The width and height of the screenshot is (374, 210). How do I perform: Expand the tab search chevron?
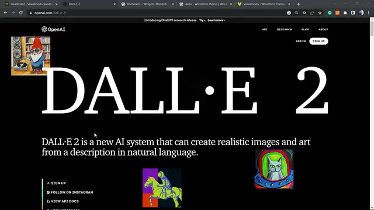[335, 4]
